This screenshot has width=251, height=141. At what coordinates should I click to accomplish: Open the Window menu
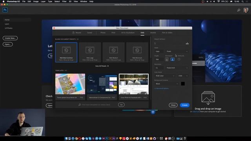[84, 2]
